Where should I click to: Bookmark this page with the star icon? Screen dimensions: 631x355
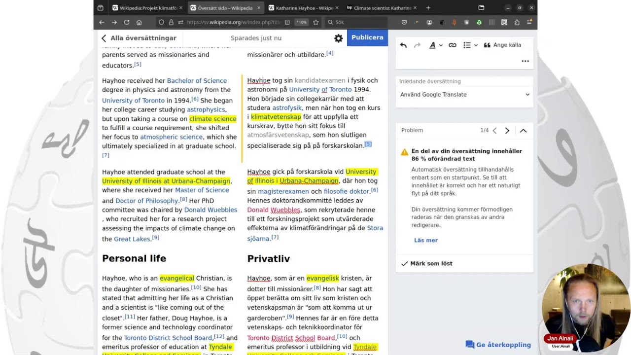(x=315, y=22)
